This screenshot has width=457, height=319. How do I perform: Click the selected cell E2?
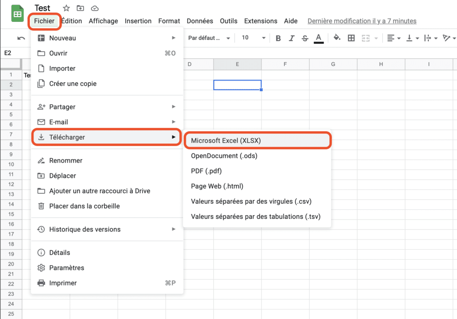[x=237, y=85]
